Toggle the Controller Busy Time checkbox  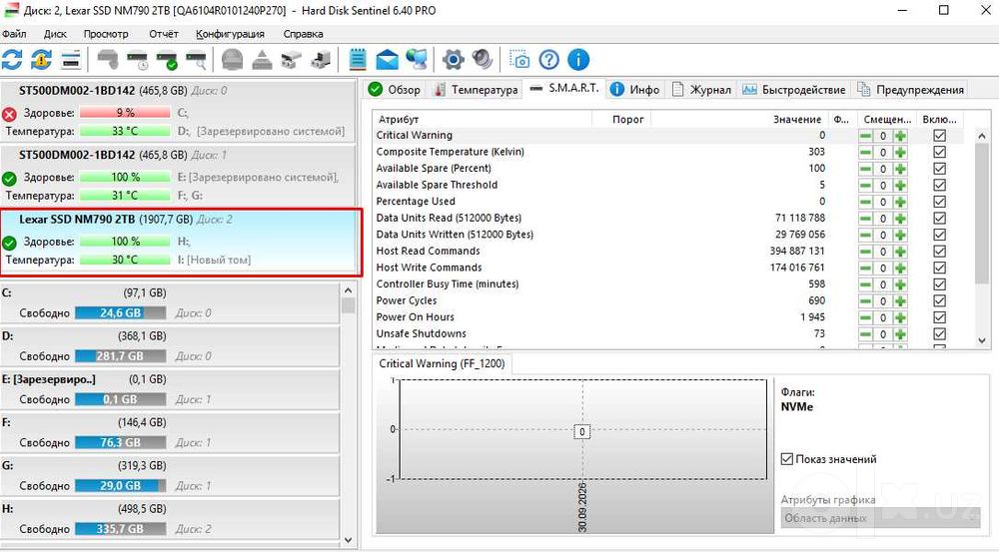click(939, 284)
